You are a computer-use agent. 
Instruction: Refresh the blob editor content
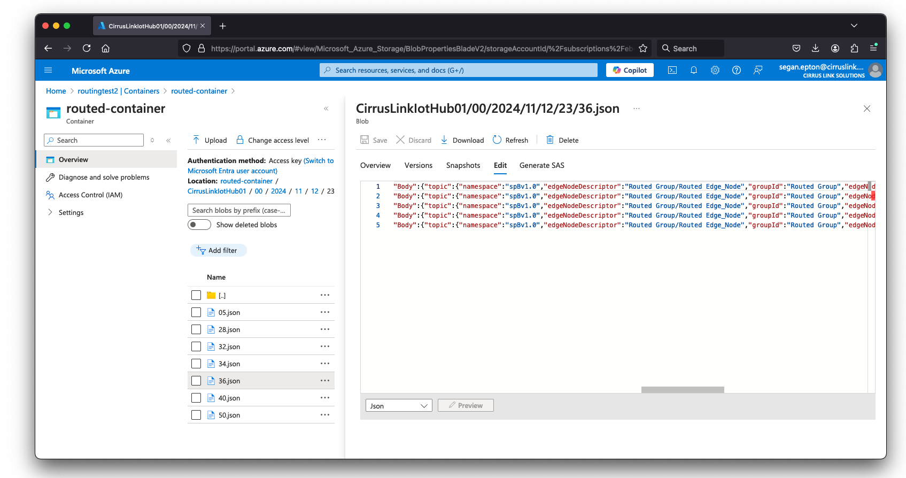pyautogui.click(x=510, y=140)
